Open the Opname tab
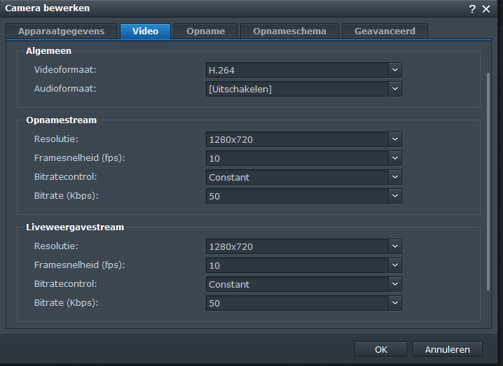Viewport: 503px width, 366px height. pyautogui.click(x=205, y=31)
